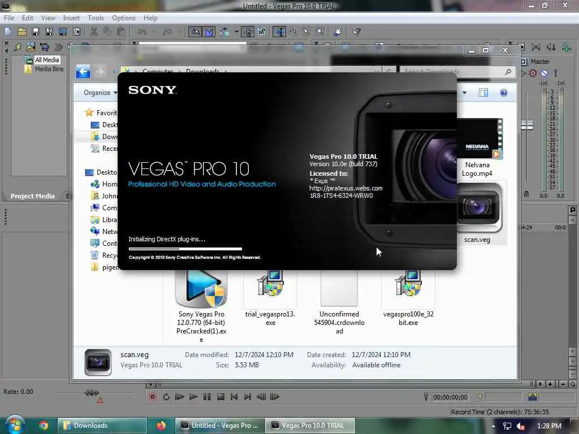Screen dimensions: 579x434
Task: Toggle Automatic Crossfades toolbar button
Action: pos(209,32)
